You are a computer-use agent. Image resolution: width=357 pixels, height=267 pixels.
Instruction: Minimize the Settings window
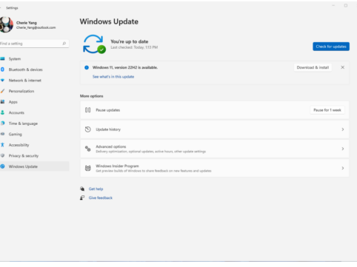[333, 5]
